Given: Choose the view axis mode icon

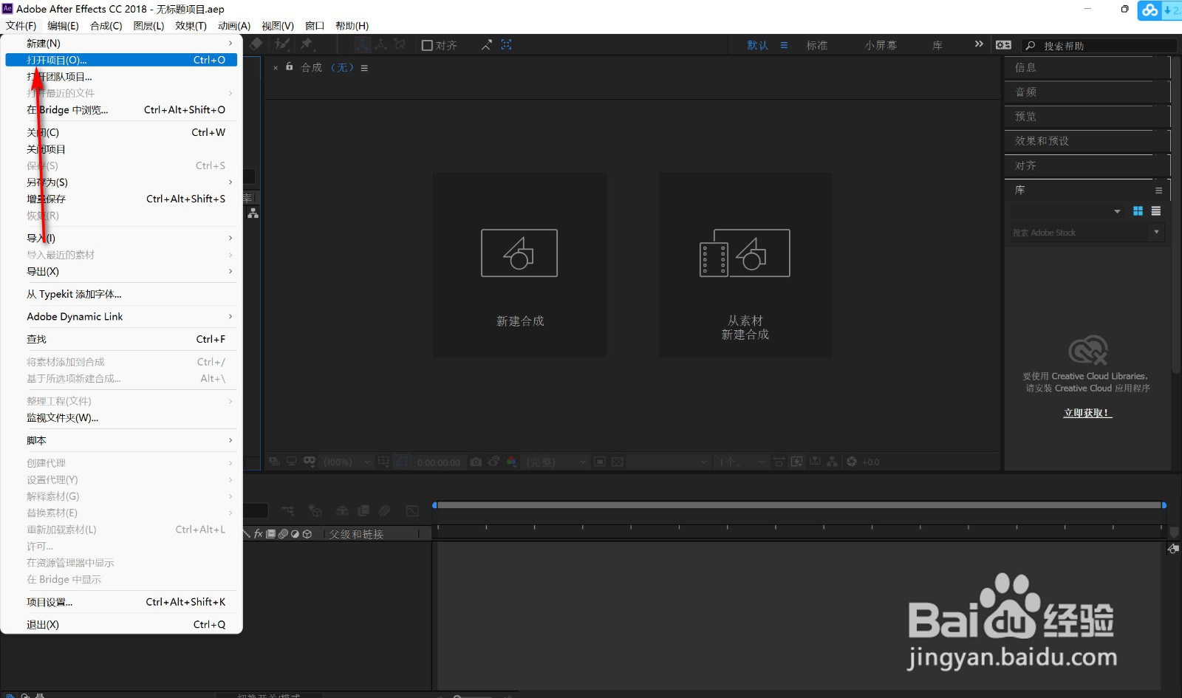Looking at the screenshot, I should coord(400,44).
